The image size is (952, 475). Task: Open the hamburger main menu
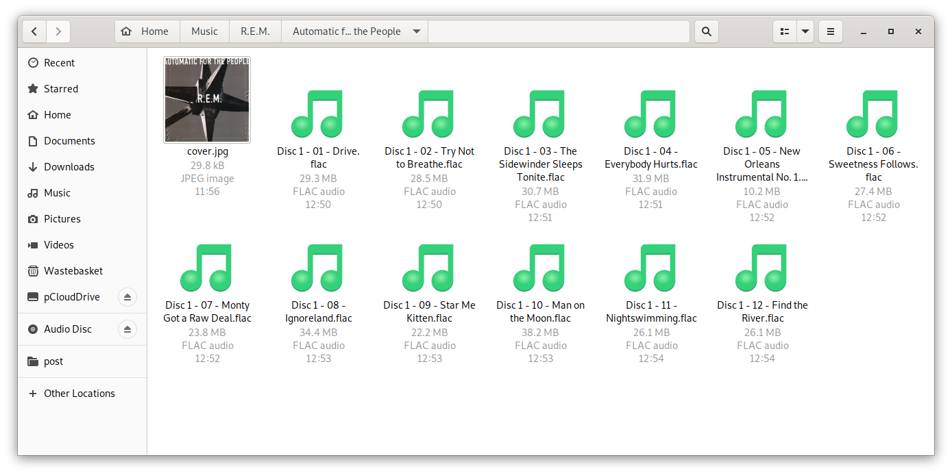coord(830,31)
